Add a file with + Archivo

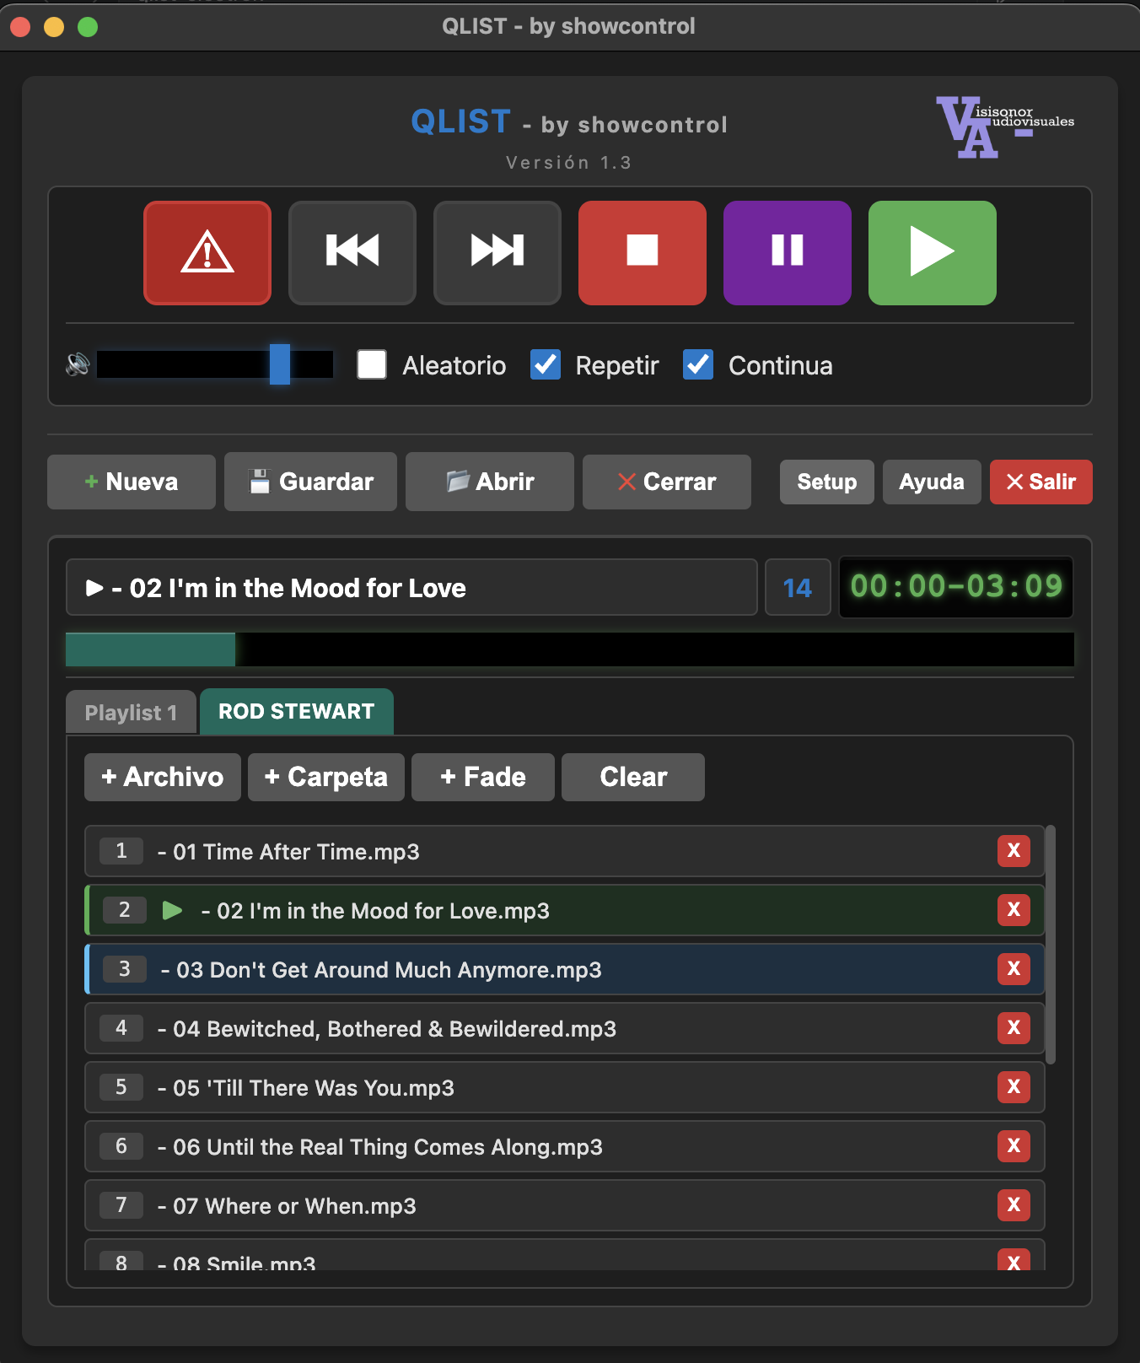click(163, 777)
